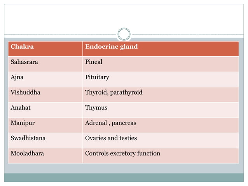The height and width of the screenshot is (186, 248).
Task: Click the white title area above table
Action: pos(124,18)
